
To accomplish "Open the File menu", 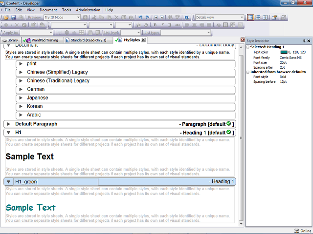I will click(8, 10).
